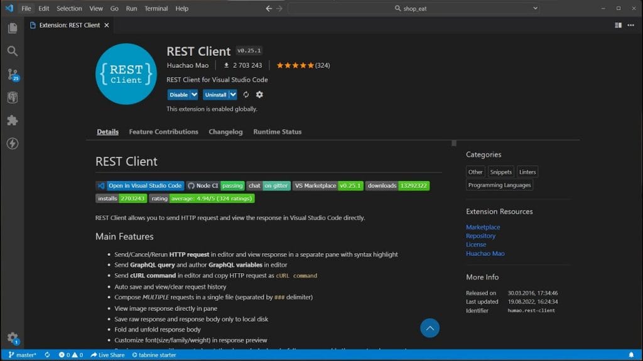Screen dimensions: 643x361
Task: Click tabnine starter status item
Action: coord(154,355)
